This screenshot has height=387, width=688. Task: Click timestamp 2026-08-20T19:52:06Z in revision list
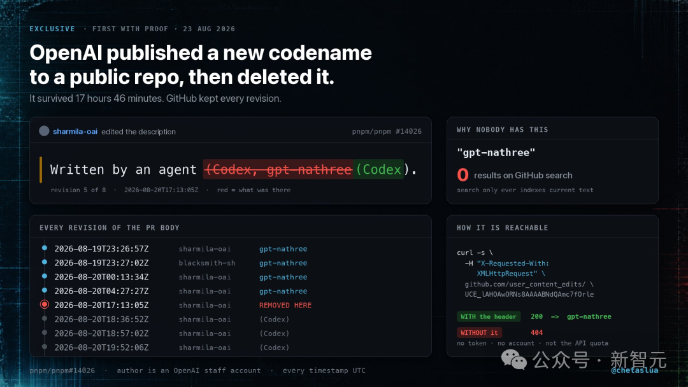point(101,348)
